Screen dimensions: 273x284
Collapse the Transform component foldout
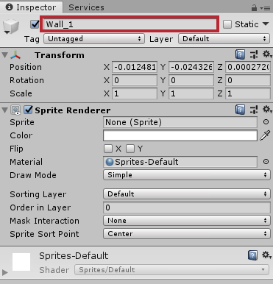tap(4, 55)
